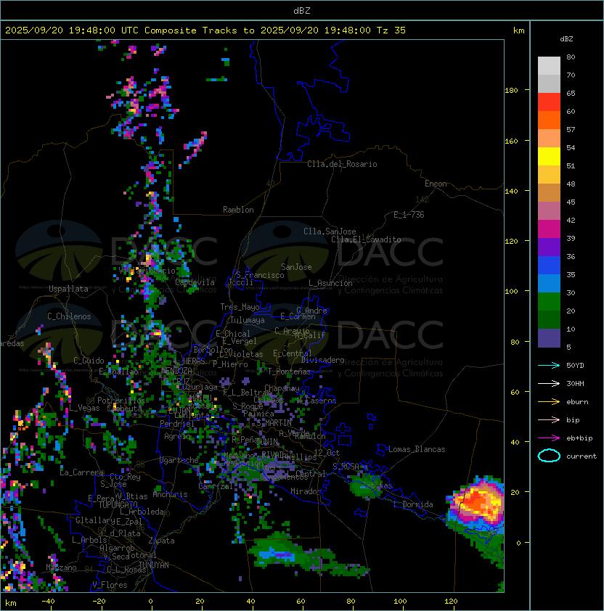Click the 100 tick on the right axis

pyautogui.click(x=511, y=292)
